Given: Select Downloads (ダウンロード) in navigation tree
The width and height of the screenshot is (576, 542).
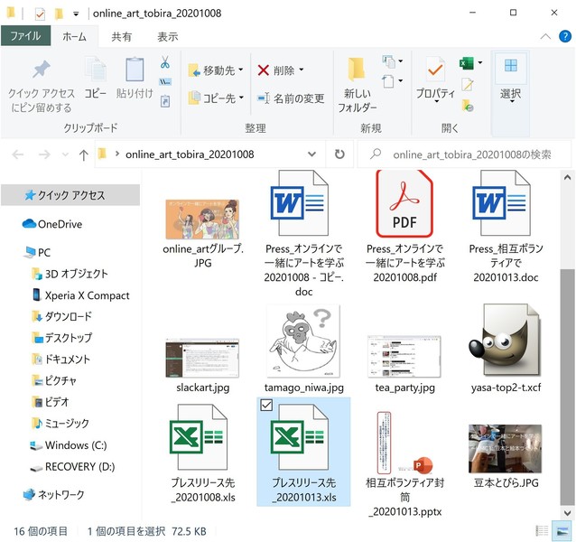Looking at the screenshot, I should click(x=68, y=316).
